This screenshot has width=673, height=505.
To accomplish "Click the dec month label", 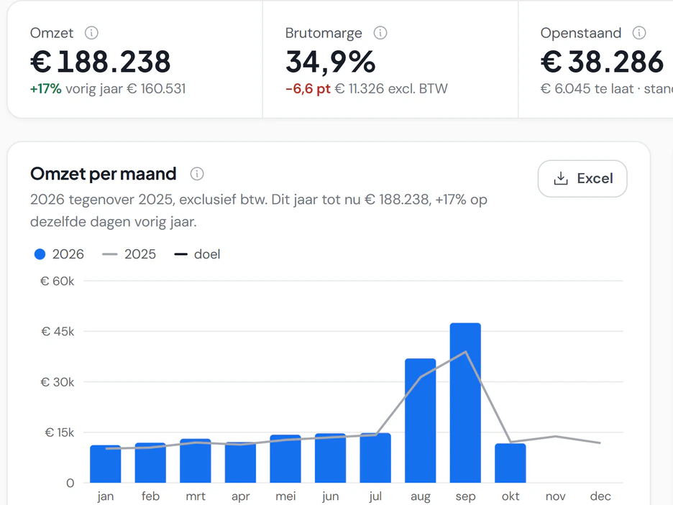I will click(600, 496).
